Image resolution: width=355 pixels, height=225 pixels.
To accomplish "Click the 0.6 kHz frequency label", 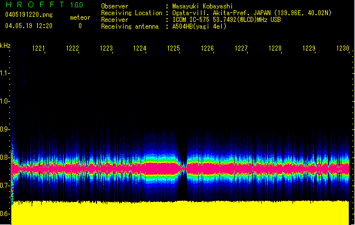I will click(5, 214).
